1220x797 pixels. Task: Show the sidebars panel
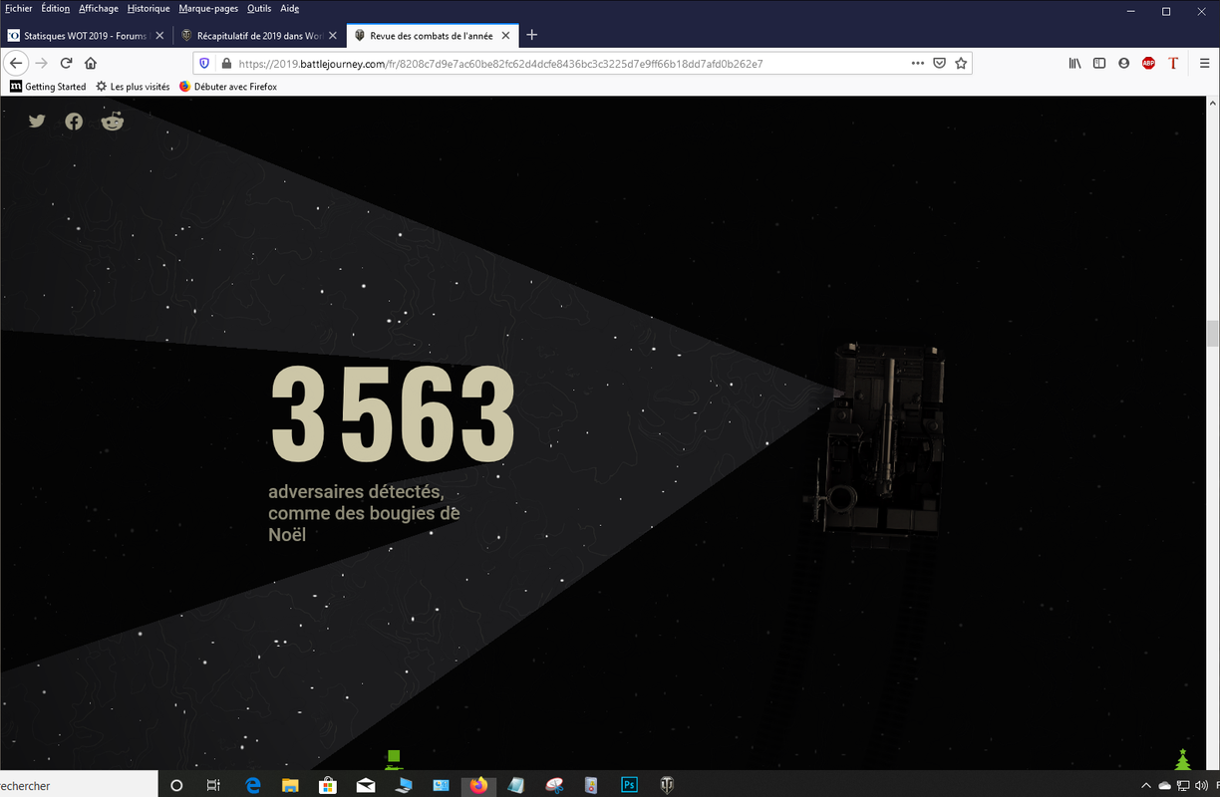click(x=1099, y=63)
